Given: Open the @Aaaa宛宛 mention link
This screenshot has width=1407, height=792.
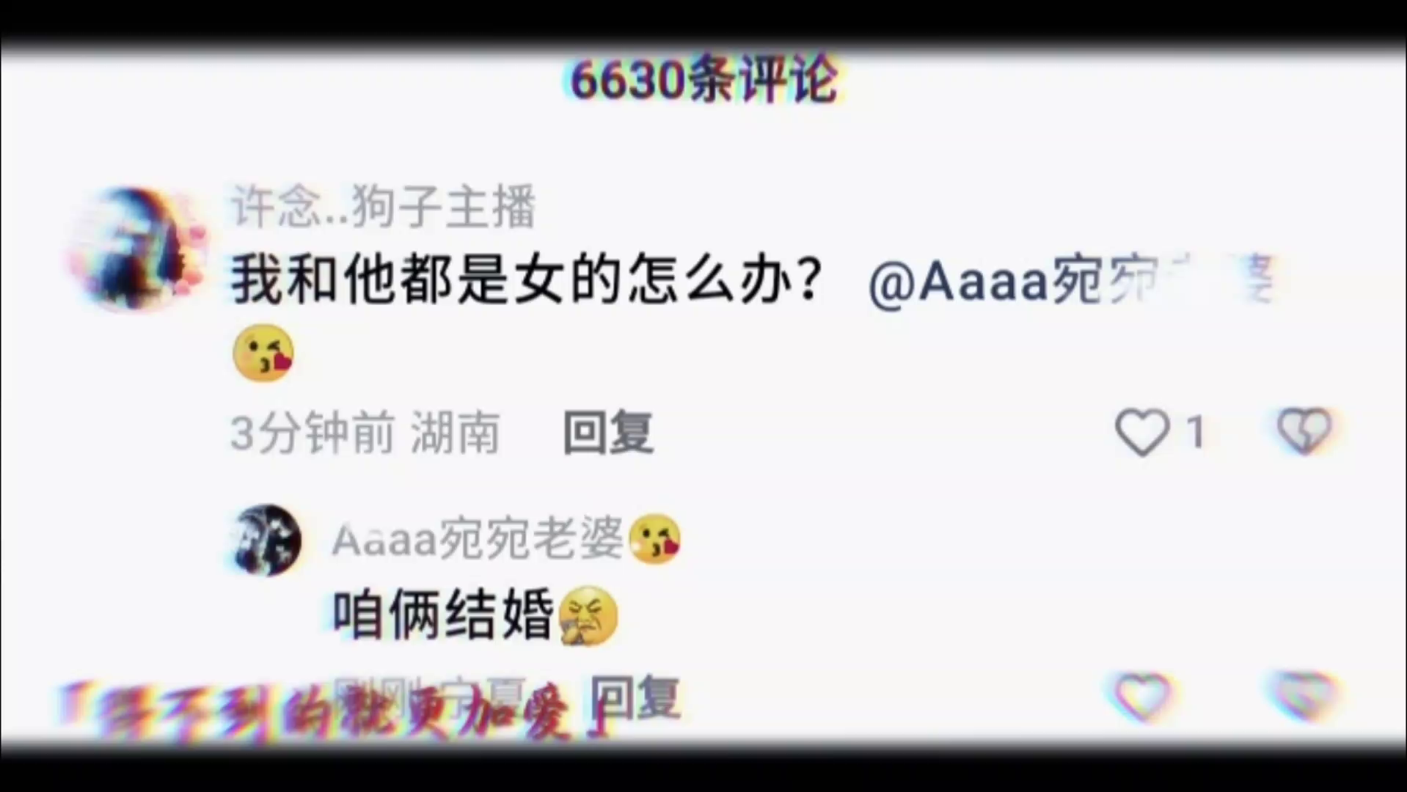Looking at the screenshot, I should pyautogui.click(x=1071, y=281).
